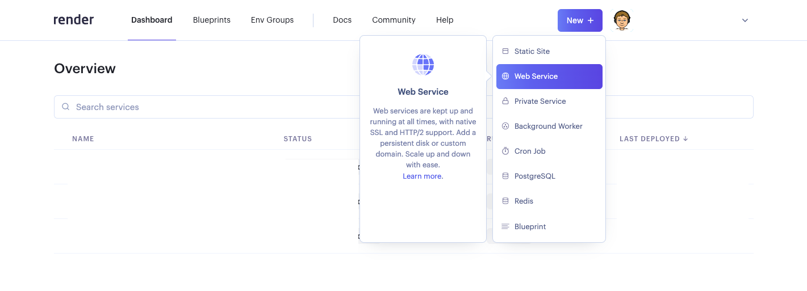Click the Background Worker icon
This screenshot has width=807, height=291.
coord(505,126)
